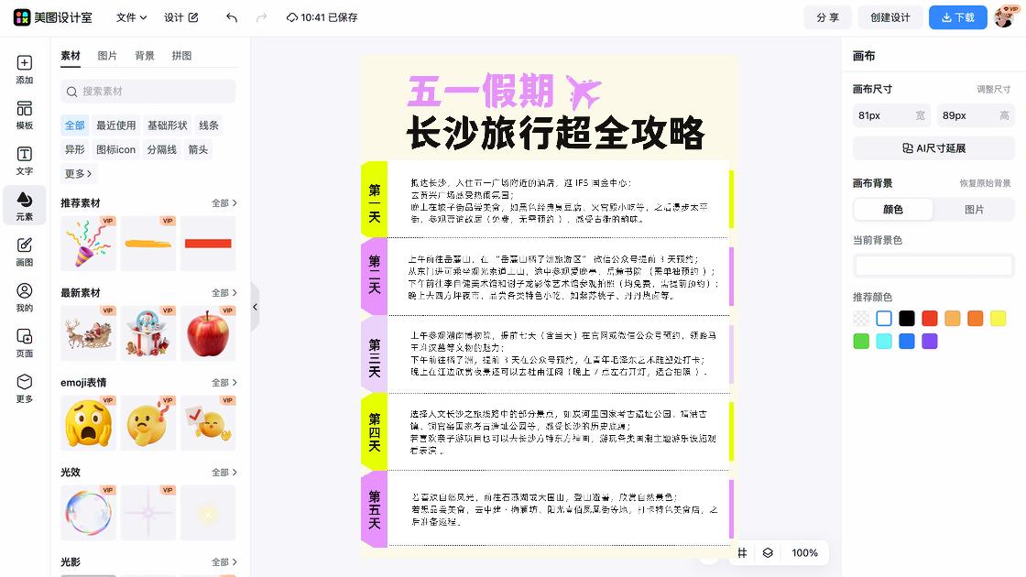Screen dimensions: 1026x577
Task: Filter materials by 箭头
Action: (198, 149)
